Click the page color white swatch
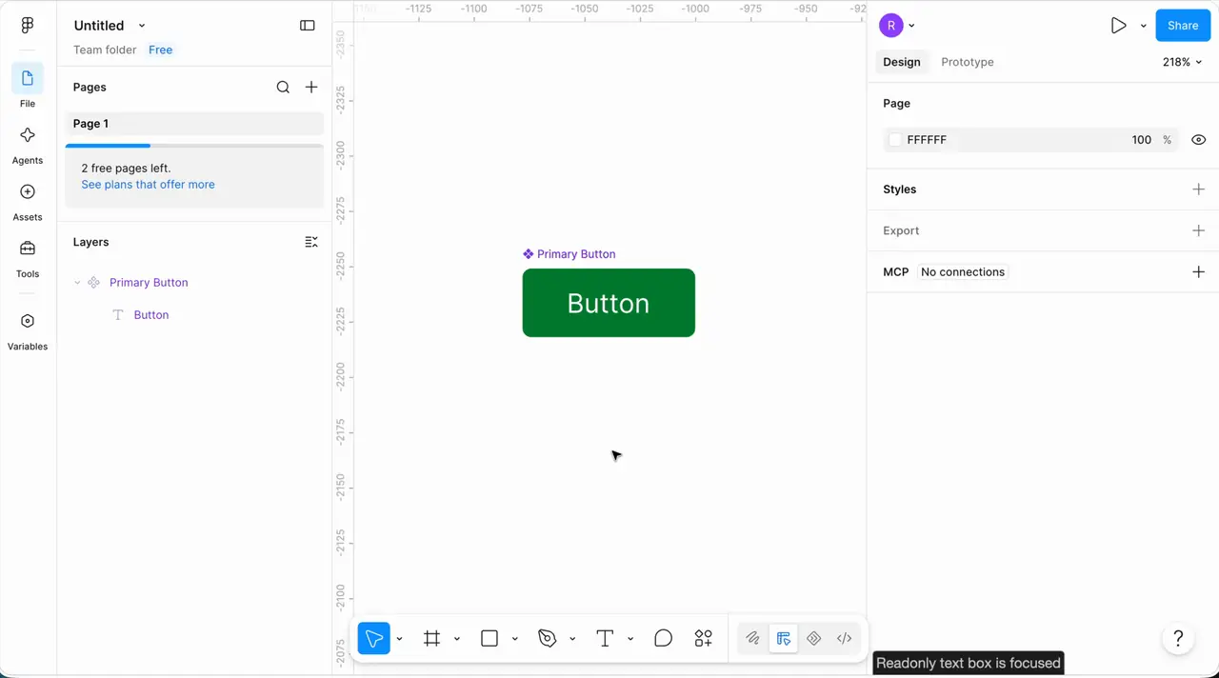1219x678 pixels. [894, 140]
